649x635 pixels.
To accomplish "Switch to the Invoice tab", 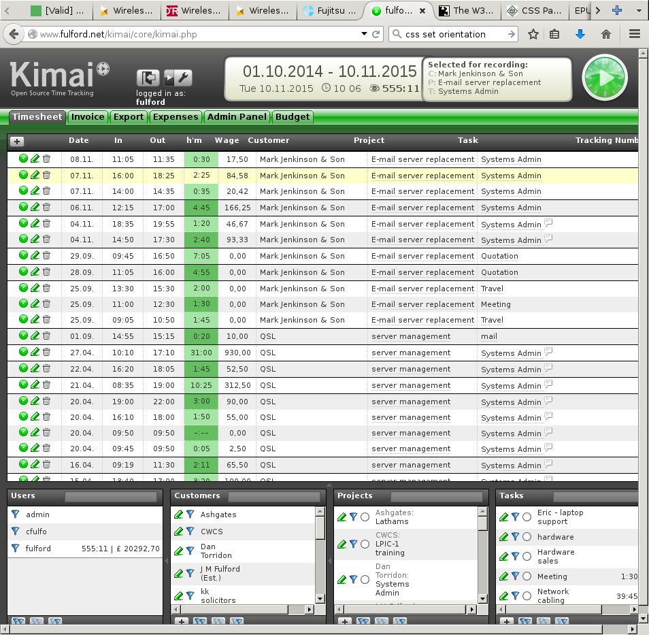I will [88, 117].
